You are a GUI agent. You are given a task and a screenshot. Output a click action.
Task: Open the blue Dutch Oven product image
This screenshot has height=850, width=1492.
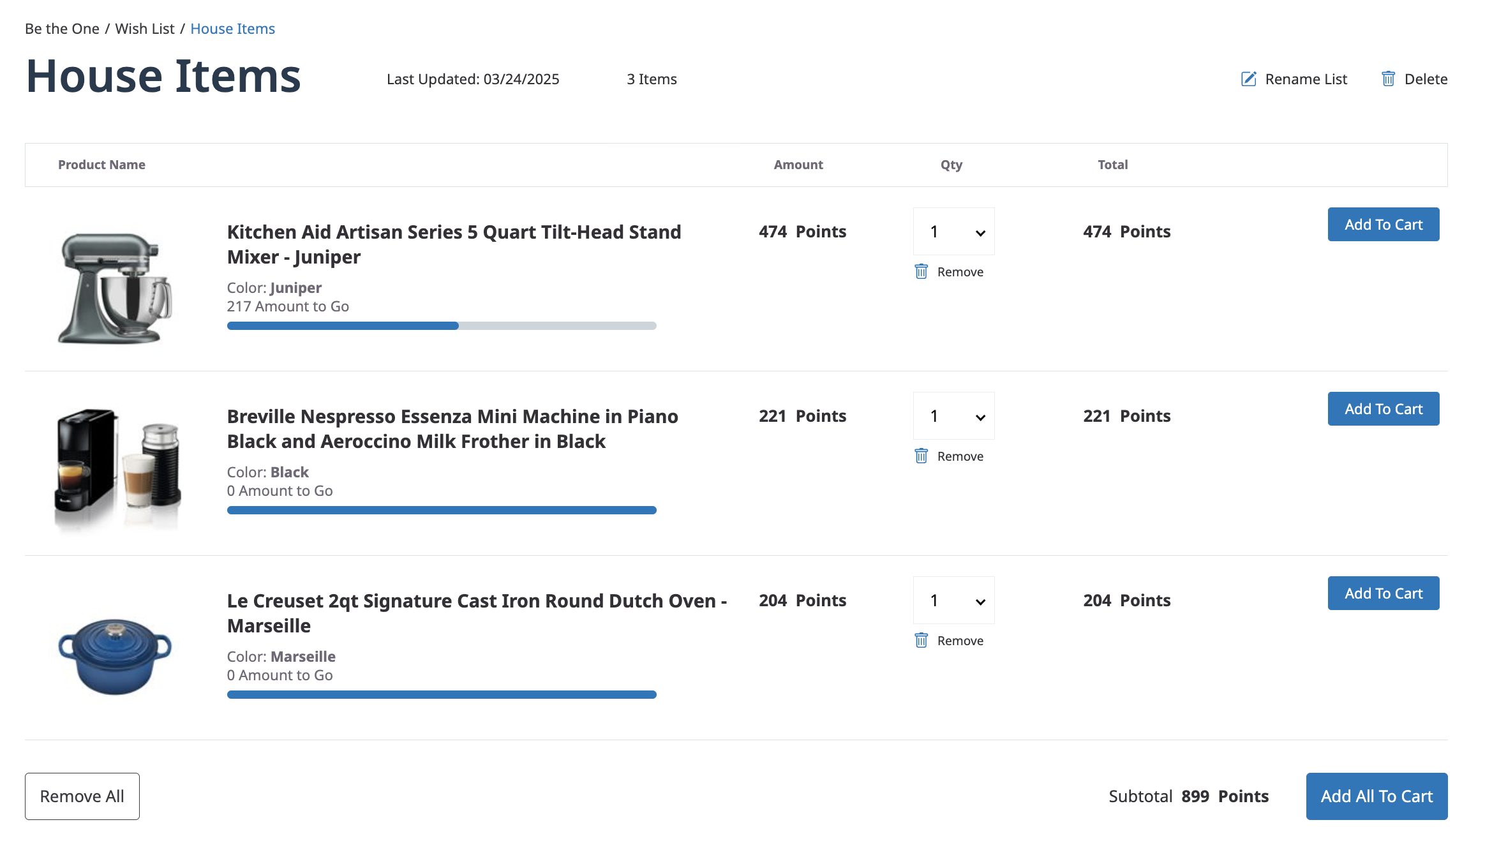(x=115, y=655)
